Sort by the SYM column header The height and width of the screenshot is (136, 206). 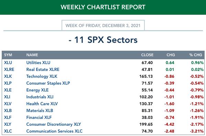point(8,55)
